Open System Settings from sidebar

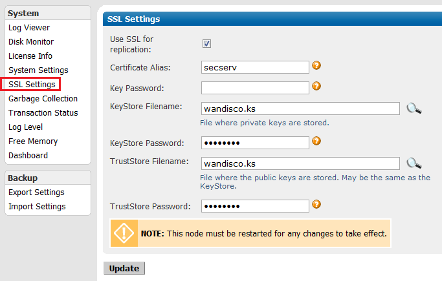coord(38,70)
